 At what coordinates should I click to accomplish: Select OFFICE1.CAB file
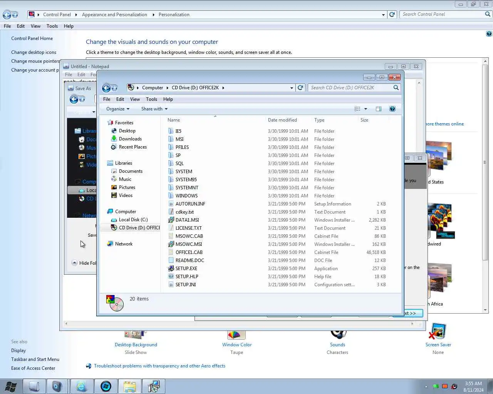pyautogui.click(x=189, y=252)
